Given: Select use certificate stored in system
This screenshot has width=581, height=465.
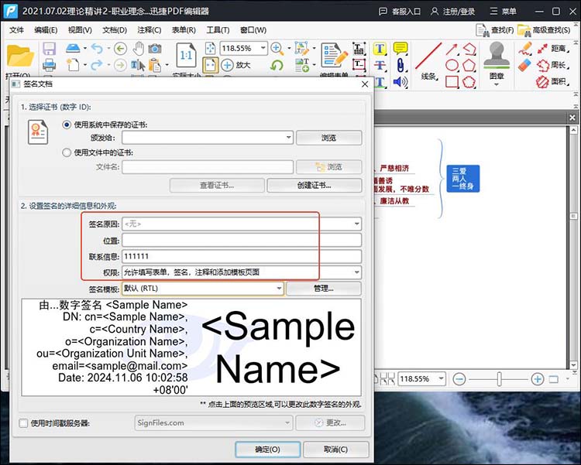Looking at the screenshot, I should tap(67, 125).
